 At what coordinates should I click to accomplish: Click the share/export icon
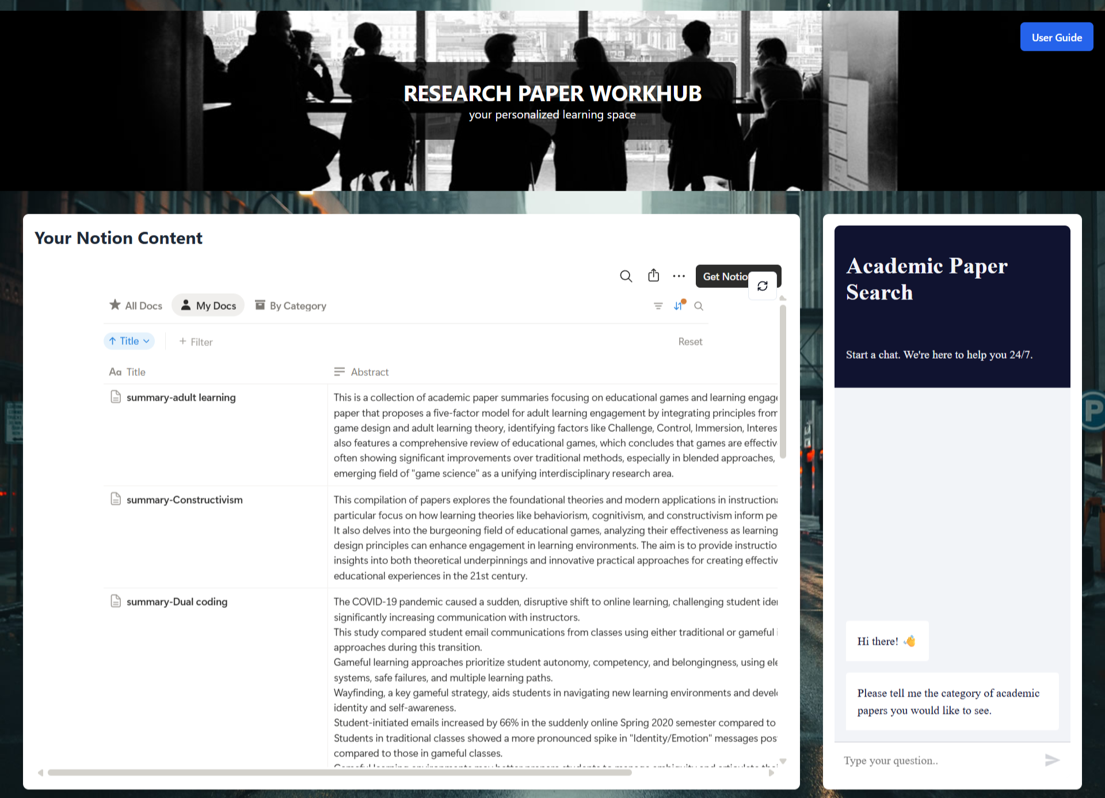(x=653, y=276)
